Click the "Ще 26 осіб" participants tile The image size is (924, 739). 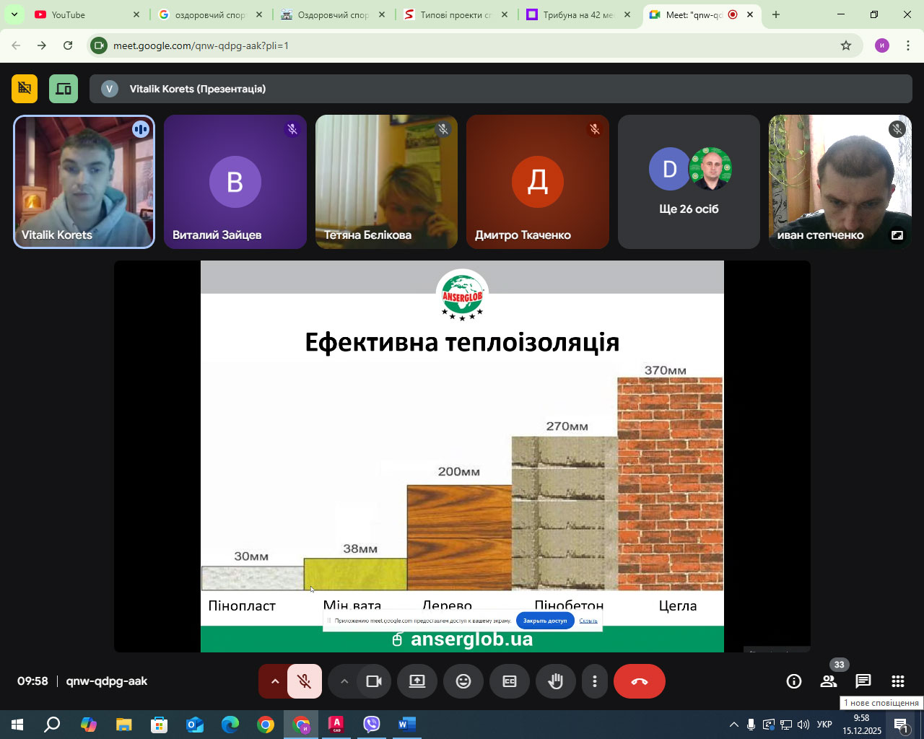coord(689,182)
